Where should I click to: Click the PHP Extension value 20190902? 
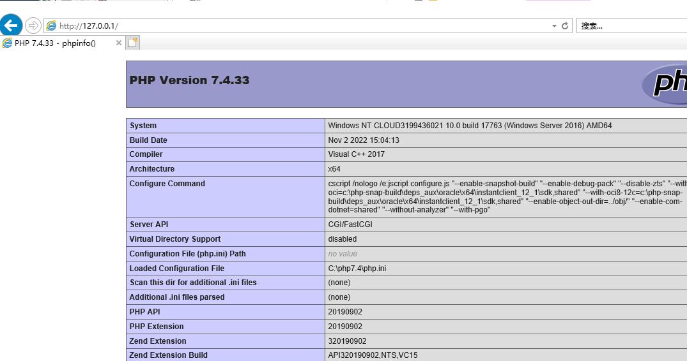point(345,327)
